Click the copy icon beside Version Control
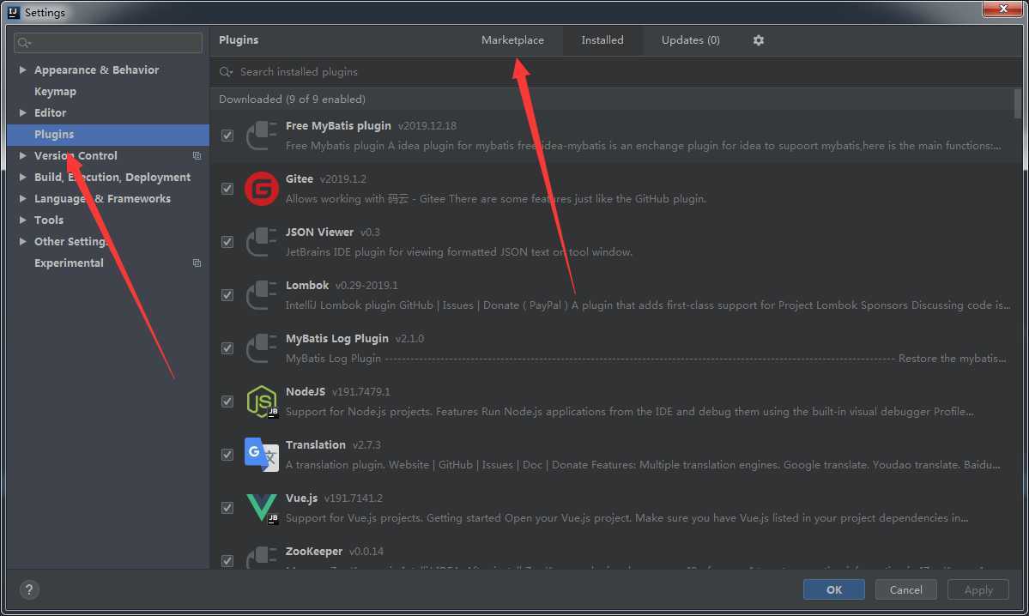The height and width of the screenshot is (616, 1029). point(197,155)
